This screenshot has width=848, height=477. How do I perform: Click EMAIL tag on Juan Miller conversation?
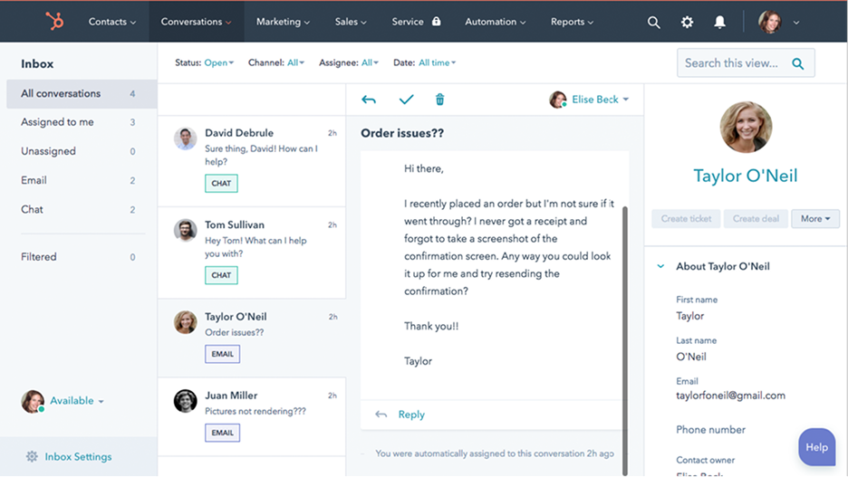(222, 433)
